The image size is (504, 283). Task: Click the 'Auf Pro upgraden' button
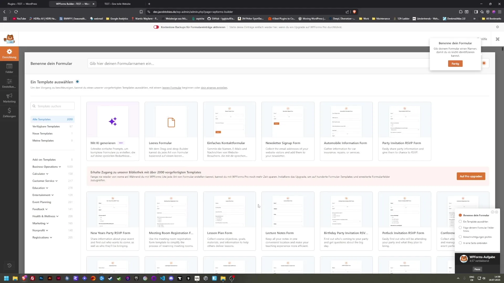click(471, 176)
